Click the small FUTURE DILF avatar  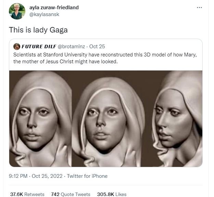click(x=16, y=46)
